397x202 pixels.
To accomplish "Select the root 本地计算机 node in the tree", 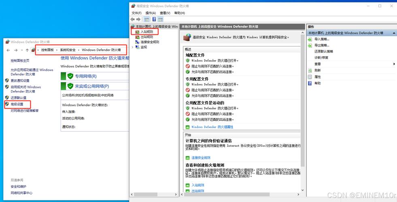I will tap(157, 26).
